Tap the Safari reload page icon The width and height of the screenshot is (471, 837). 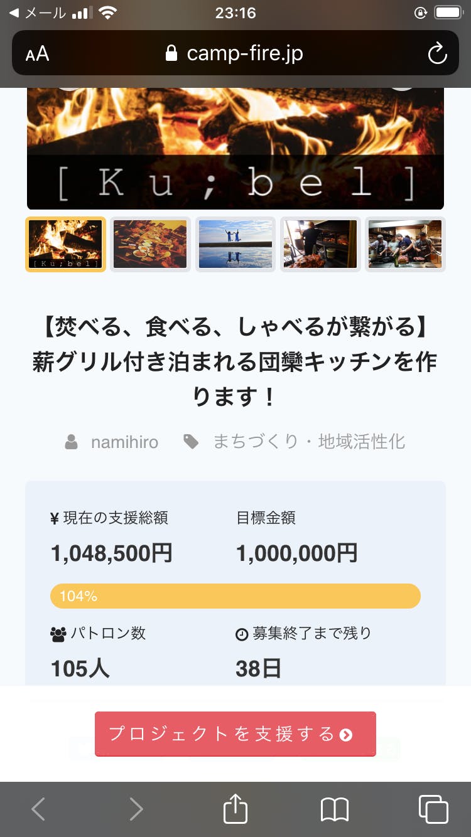point(437,53)
